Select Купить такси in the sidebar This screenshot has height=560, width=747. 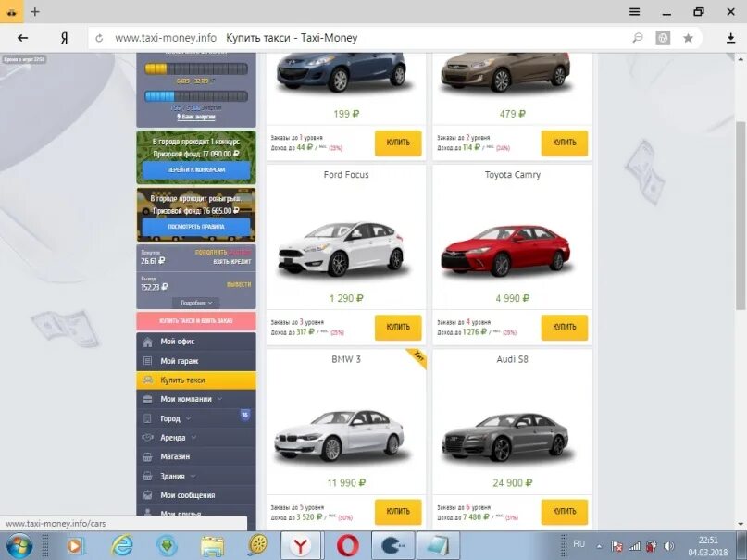[196, 380]
